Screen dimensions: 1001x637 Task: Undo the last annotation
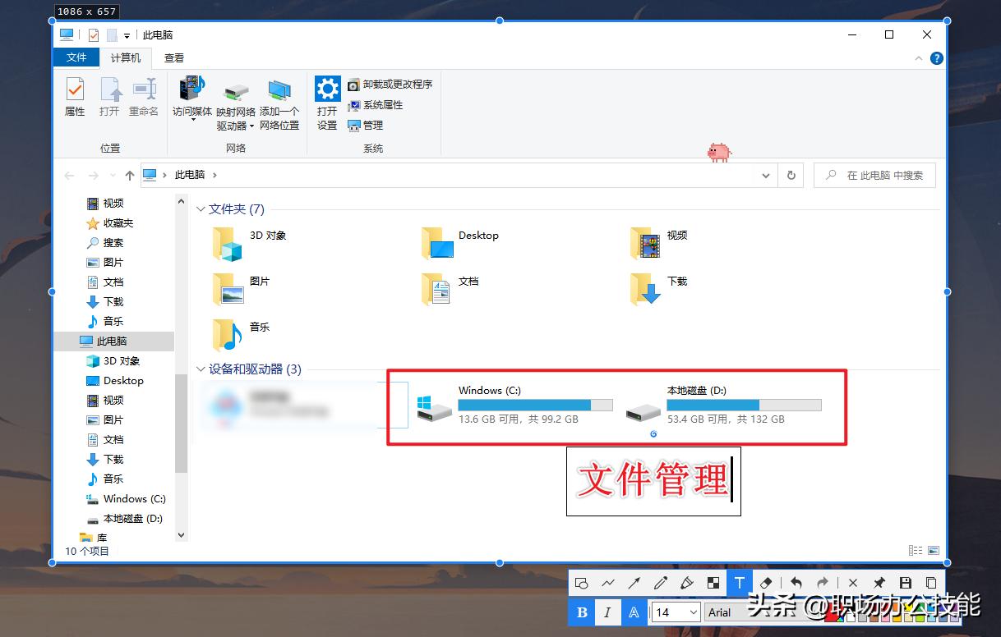tap(797, 582)
